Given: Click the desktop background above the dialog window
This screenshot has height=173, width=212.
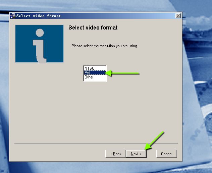Looking at the screenshot, I should [101, 5].
